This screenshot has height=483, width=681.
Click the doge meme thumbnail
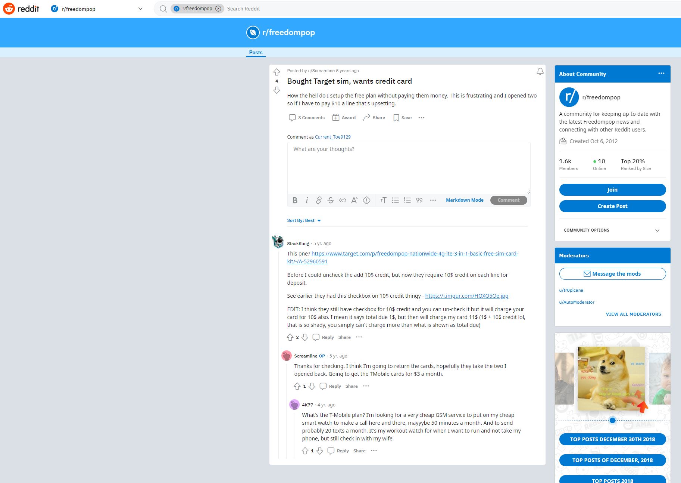pos(611,378)
